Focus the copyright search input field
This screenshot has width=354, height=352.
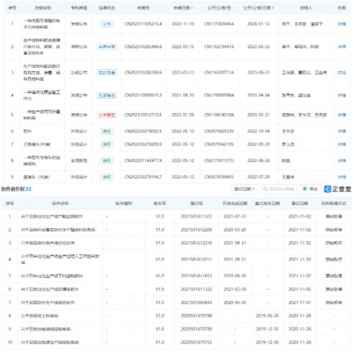tap(278, 189)
